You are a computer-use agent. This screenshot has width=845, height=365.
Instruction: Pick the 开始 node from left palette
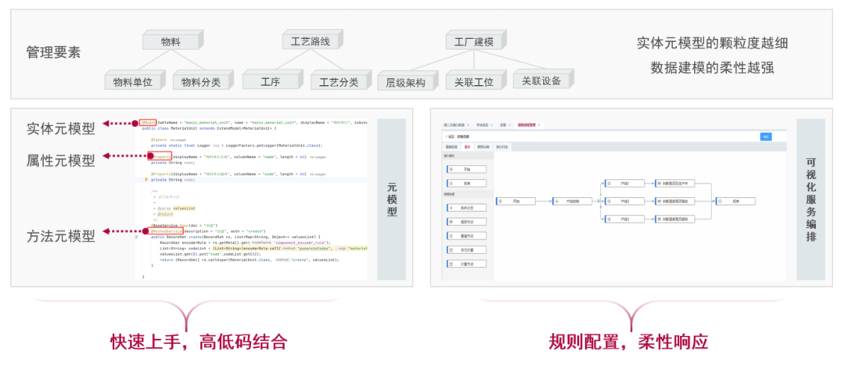coord(465,169)
